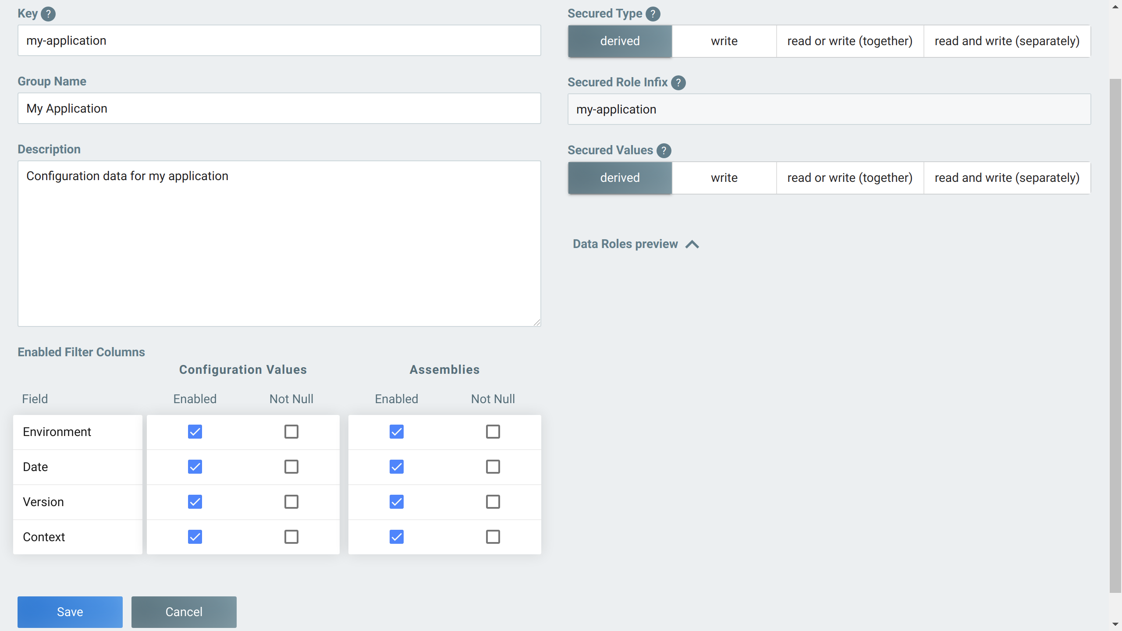
Task: Open help for Secured Type
Action: tap(653, 14)
